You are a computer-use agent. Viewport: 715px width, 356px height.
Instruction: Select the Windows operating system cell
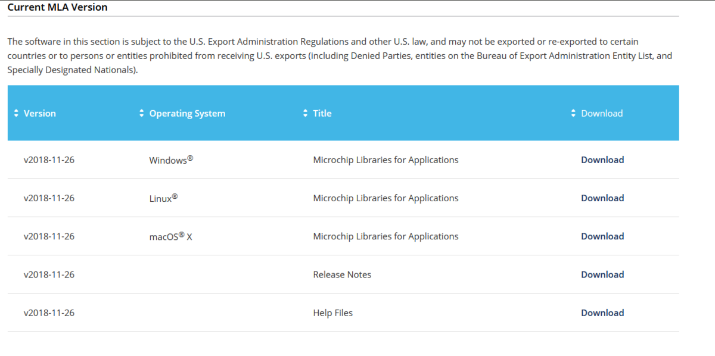pyautogui.click(x=171, y=160)
